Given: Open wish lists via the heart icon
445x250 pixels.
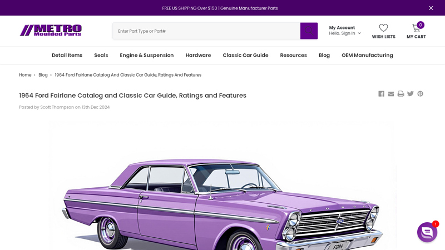Looking at the screenshot, I should [383, 28].
